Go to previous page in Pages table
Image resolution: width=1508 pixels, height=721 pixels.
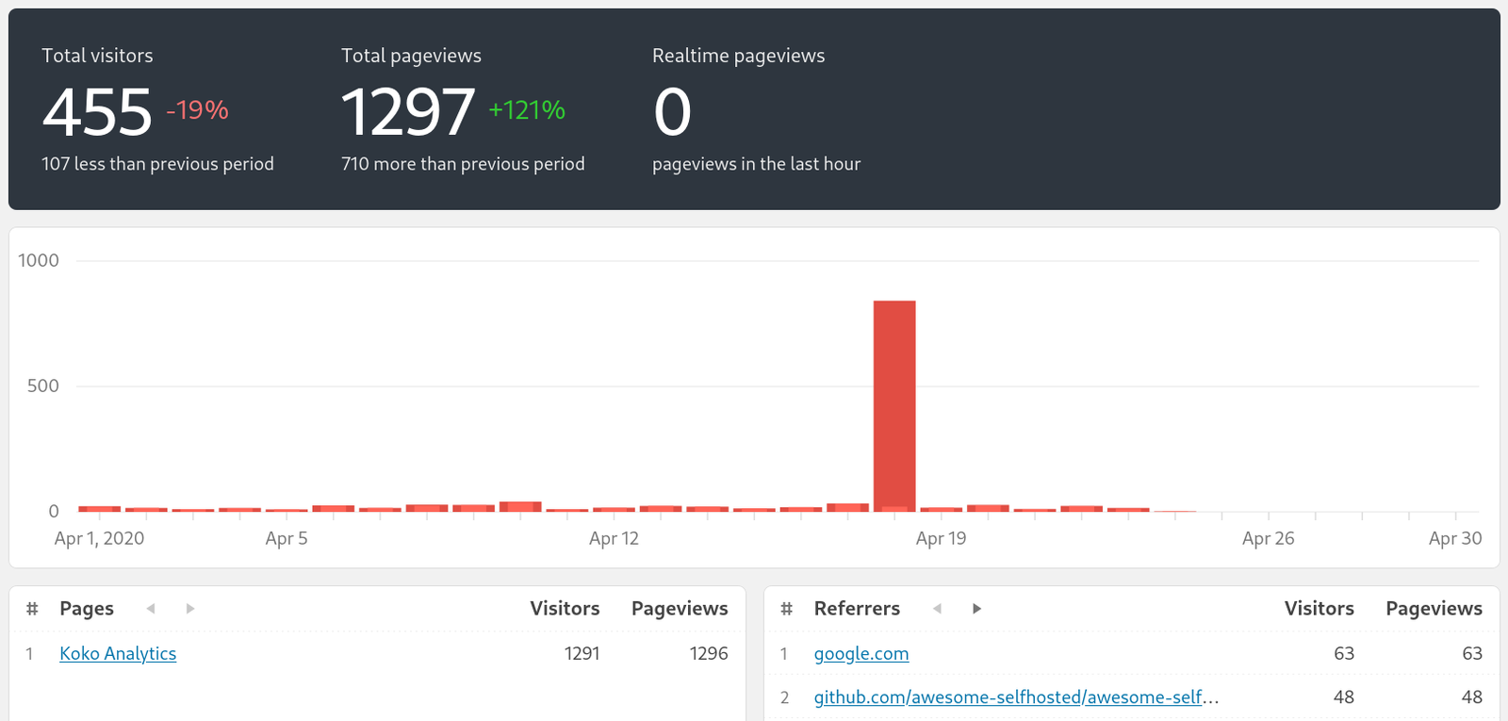coord(151,609)
